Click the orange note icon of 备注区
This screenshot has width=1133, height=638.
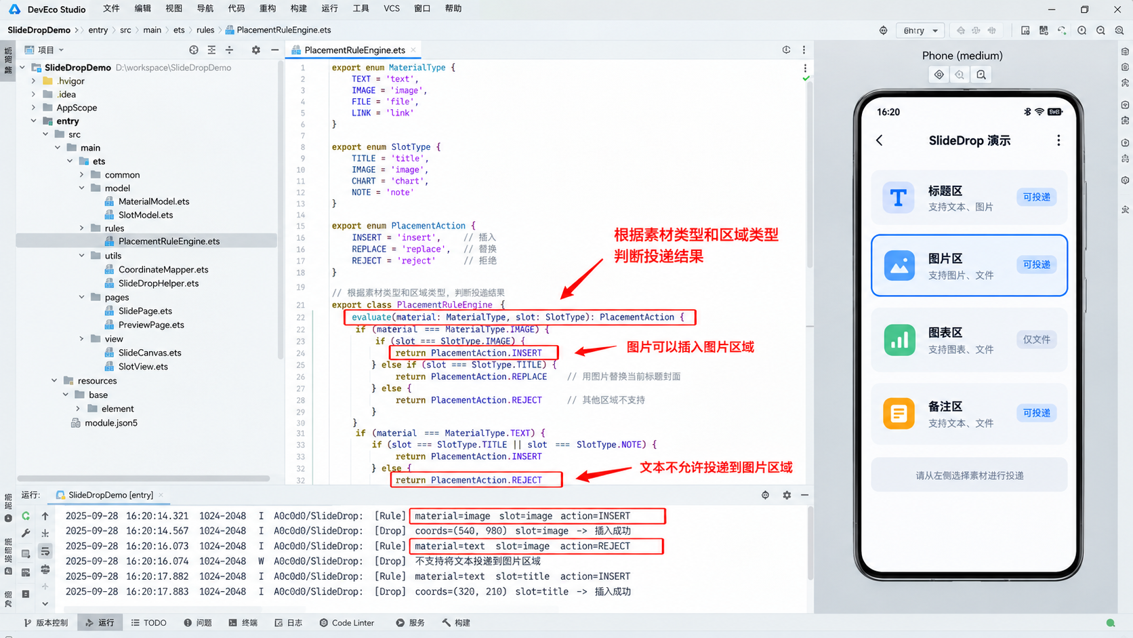point(899,413)
